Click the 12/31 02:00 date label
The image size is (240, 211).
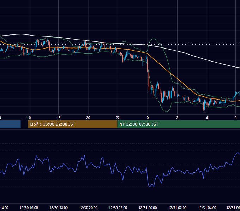177,207
